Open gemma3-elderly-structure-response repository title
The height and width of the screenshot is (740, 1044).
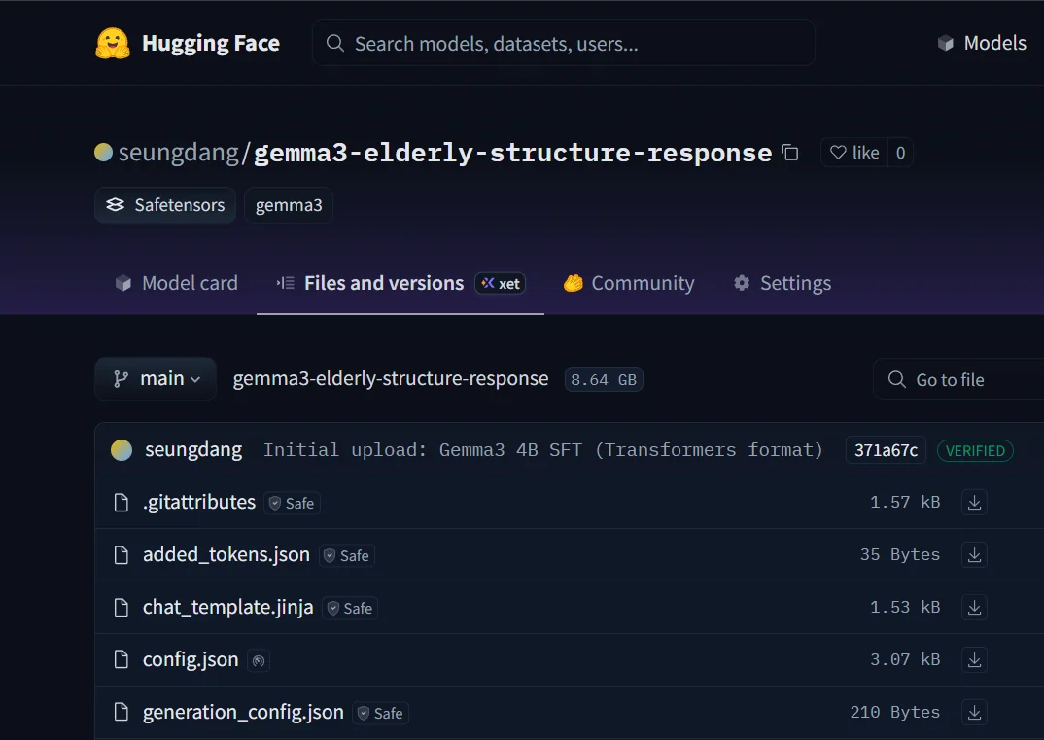pyautogui.click(x=512, y=153)
